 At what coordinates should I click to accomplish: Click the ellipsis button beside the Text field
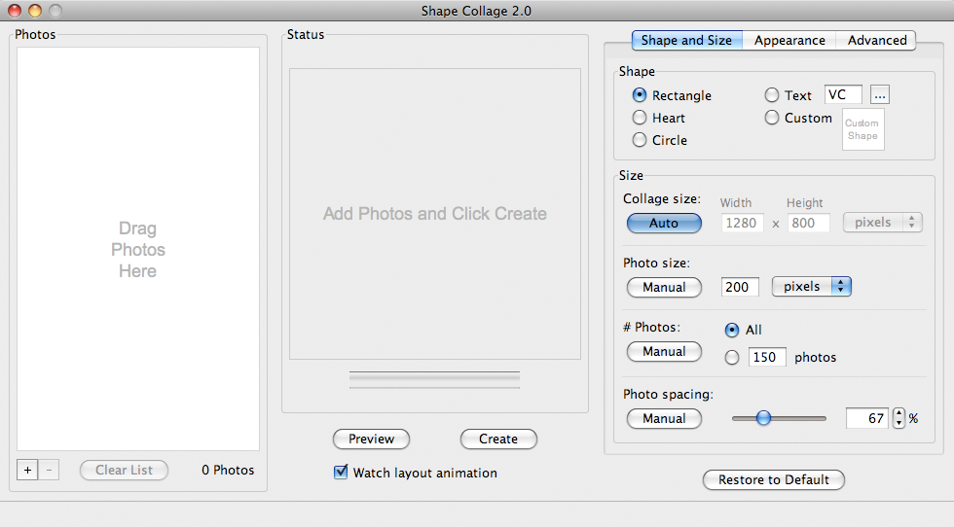pyautogui.click(x=880, y=95)
